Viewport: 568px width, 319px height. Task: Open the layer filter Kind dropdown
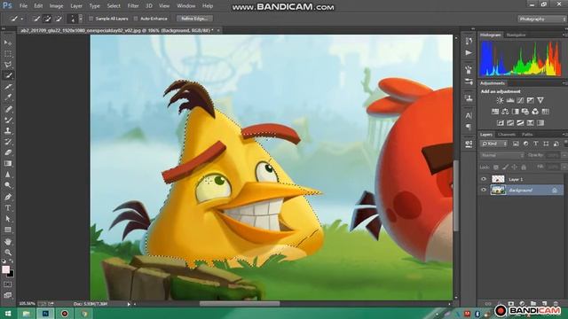(x=493, y=144)
